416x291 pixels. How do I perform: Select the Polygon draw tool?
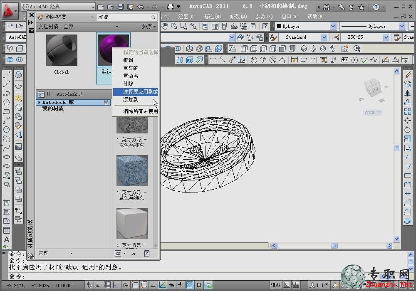coord(7,102)
